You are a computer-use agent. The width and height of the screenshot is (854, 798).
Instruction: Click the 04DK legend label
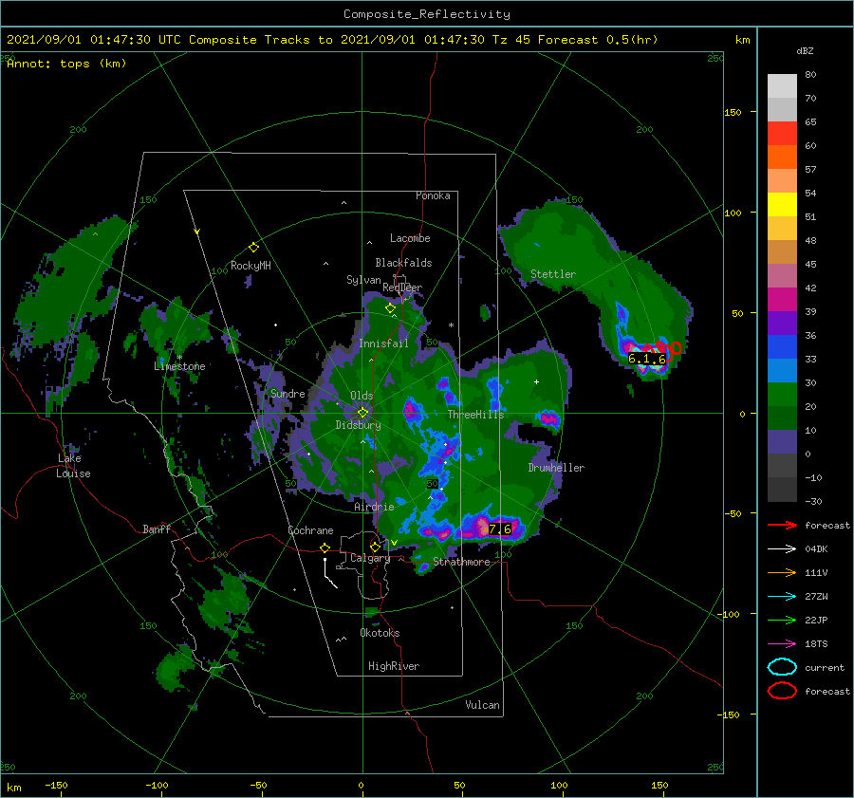tap(816, 549)
